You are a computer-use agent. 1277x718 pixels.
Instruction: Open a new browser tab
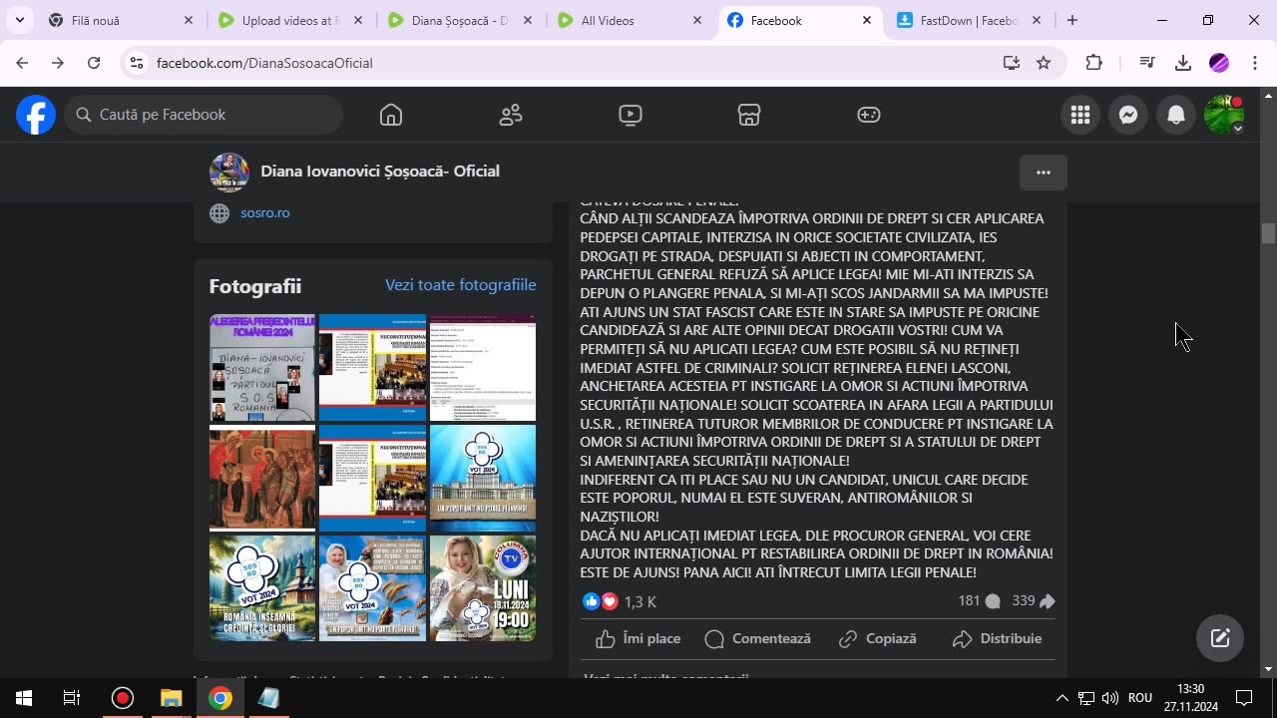pyautogui.click(x=1072, y=20)
